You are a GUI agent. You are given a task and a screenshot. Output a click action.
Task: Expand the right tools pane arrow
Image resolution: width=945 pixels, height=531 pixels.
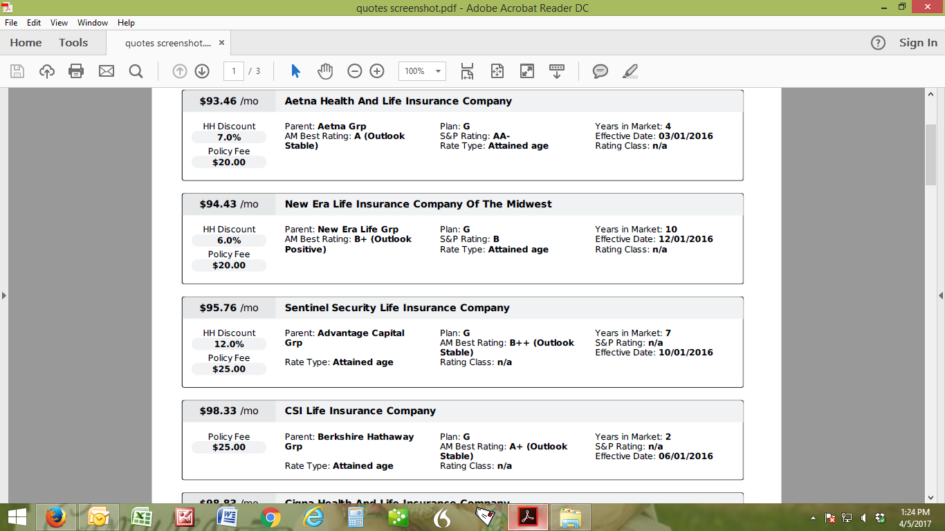[x=941, y=295]
